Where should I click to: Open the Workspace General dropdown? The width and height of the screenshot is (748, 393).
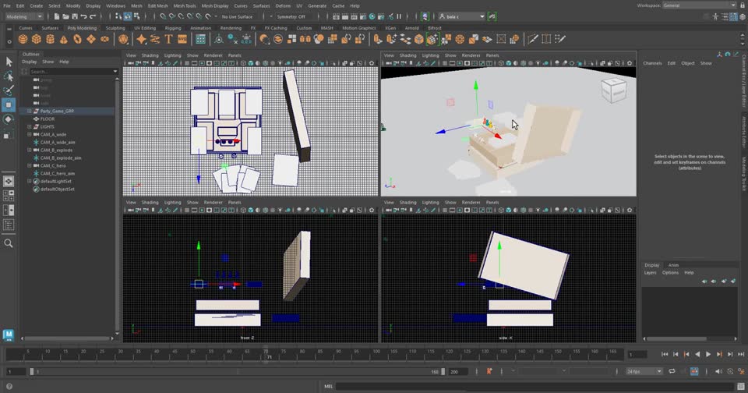tap(700, 5)
